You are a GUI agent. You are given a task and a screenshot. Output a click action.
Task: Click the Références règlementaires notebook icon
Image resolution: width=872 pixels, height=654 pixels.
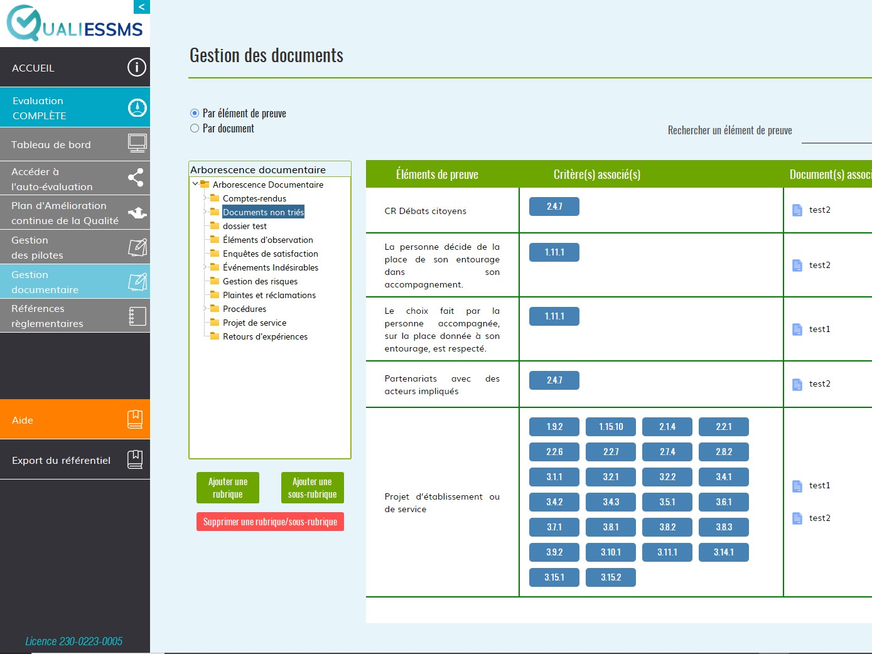[x=137, y=316]
